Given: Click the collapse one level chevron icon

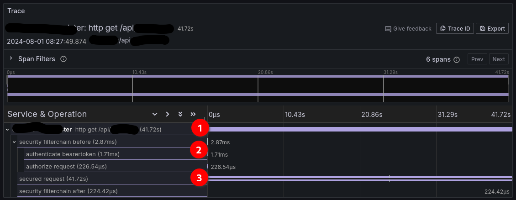Looking at the screenshot, I should point(168,114).
